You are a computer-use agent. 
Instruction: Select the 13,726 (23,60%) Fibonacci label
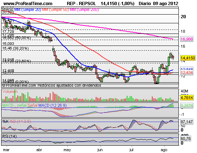(x=16, y=61)
